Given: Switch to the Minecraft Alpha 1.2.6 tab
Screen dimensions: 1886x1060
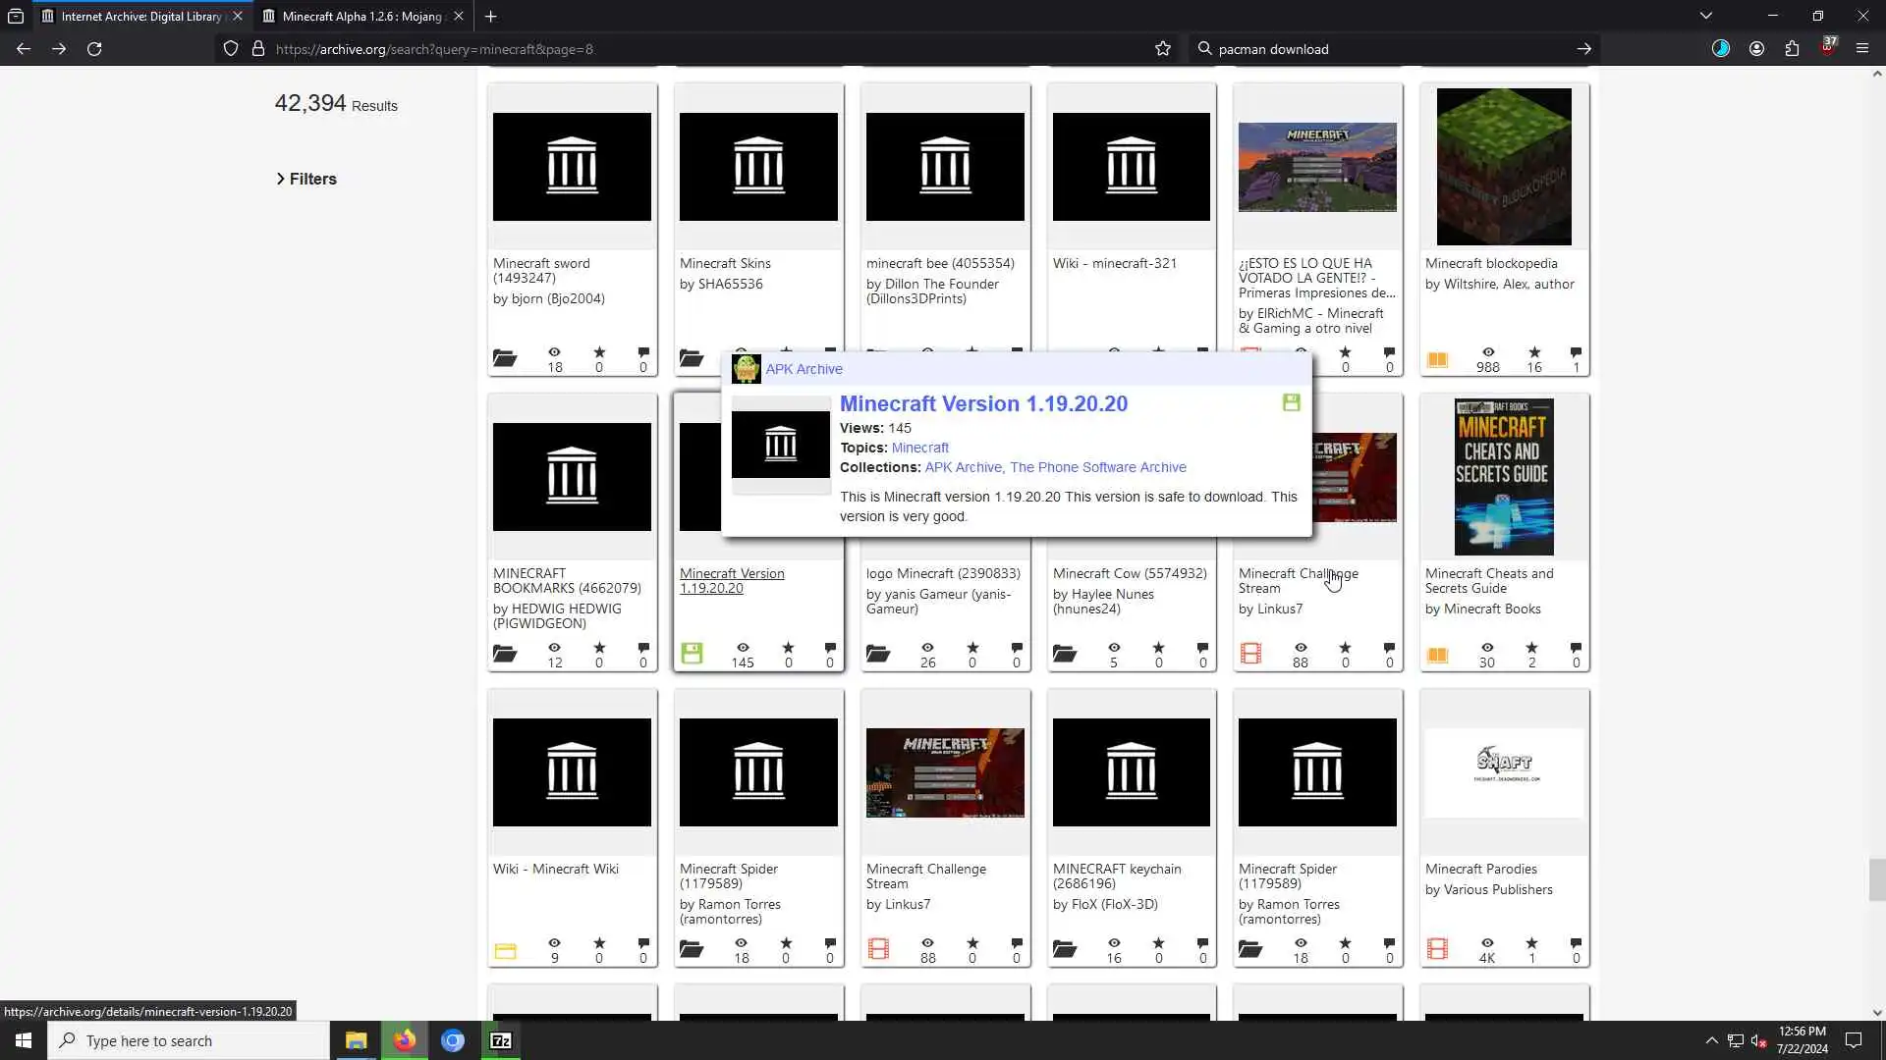Looking at the screenshot, I should coord(361,16).
